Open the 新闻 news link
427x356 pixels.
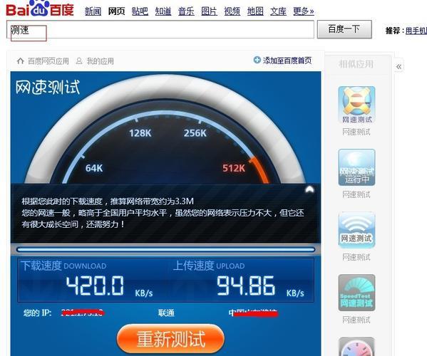93,11
